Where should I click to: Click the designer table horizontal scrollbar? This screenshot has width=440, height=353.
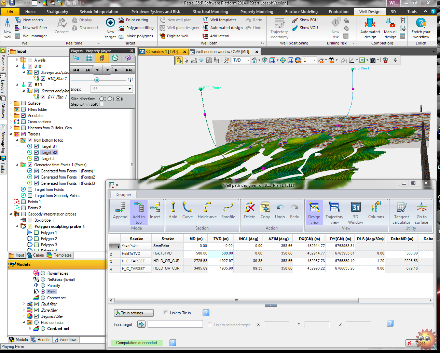pyautogui.click(x=236, y=300)
